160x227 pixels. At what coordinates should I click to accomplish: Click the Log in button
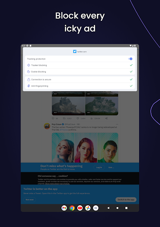(99, 168)
